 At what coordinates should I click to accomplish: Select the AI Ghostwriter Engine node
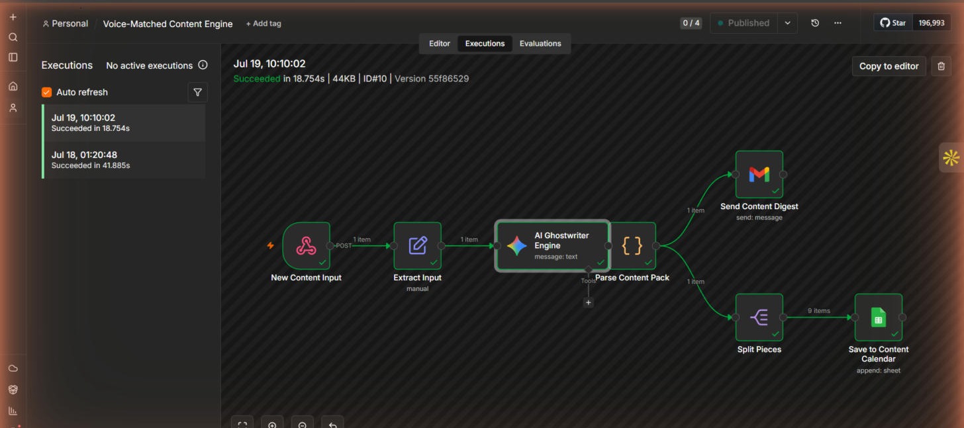coord(552,246)
